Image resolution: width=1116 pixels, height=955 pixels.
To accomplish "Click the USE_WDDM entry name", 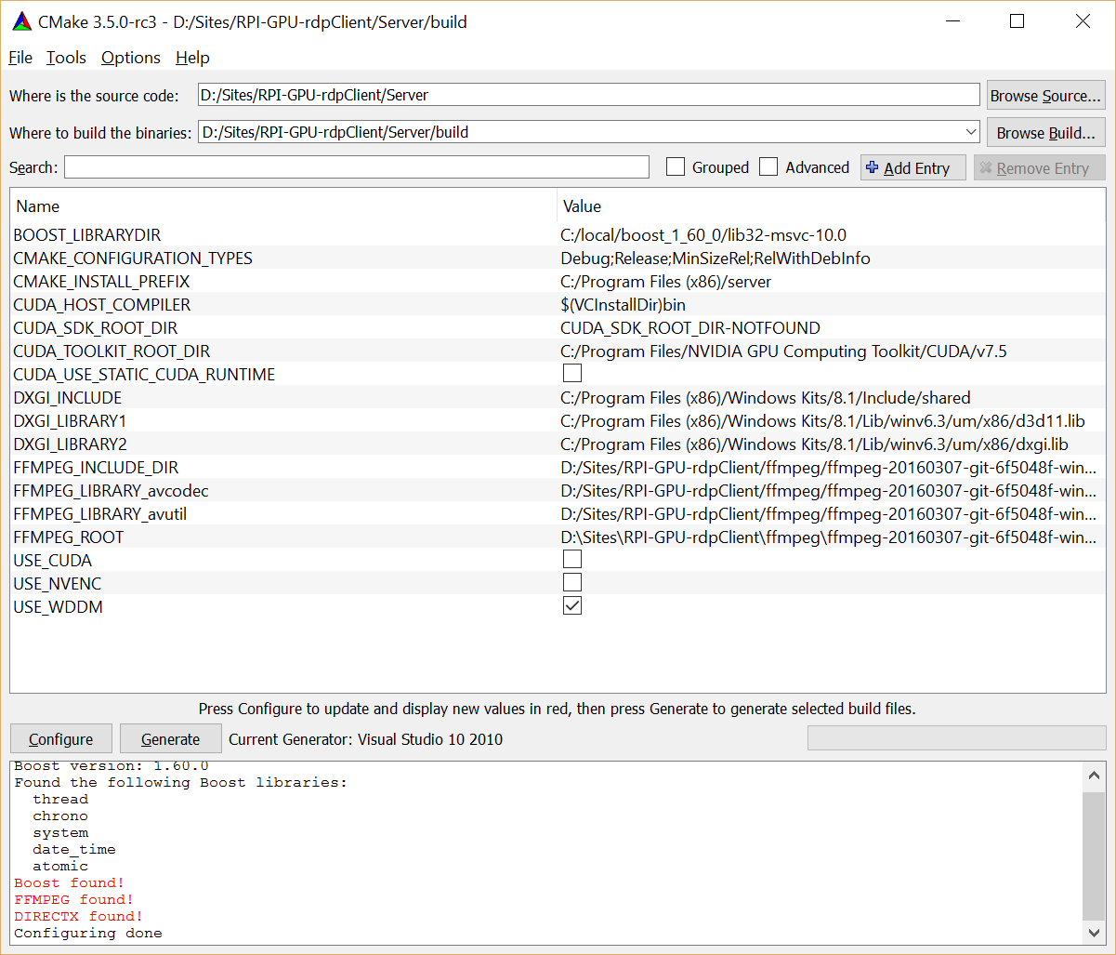I will 58,607.
